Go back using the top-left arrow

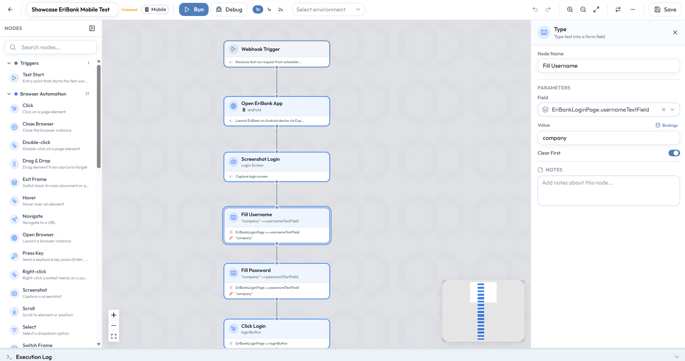click(x=10, y=9)
